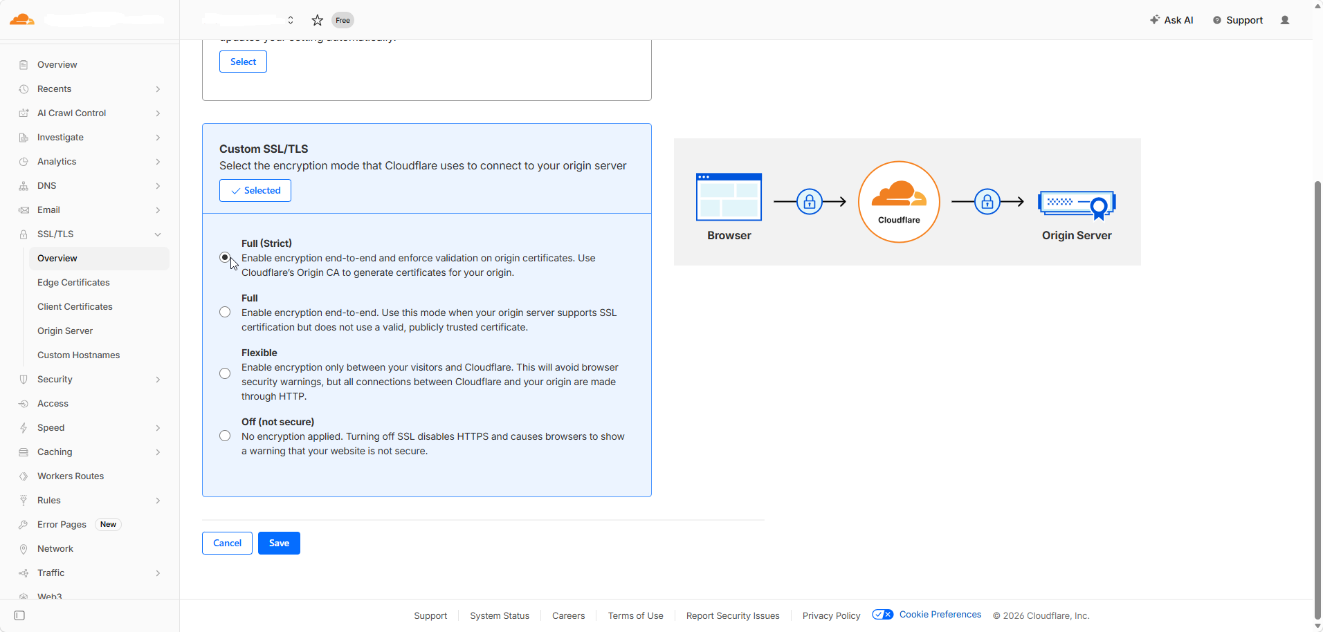
Task: Expand the Traffic submenu chevron
Action: pos(158,573)
